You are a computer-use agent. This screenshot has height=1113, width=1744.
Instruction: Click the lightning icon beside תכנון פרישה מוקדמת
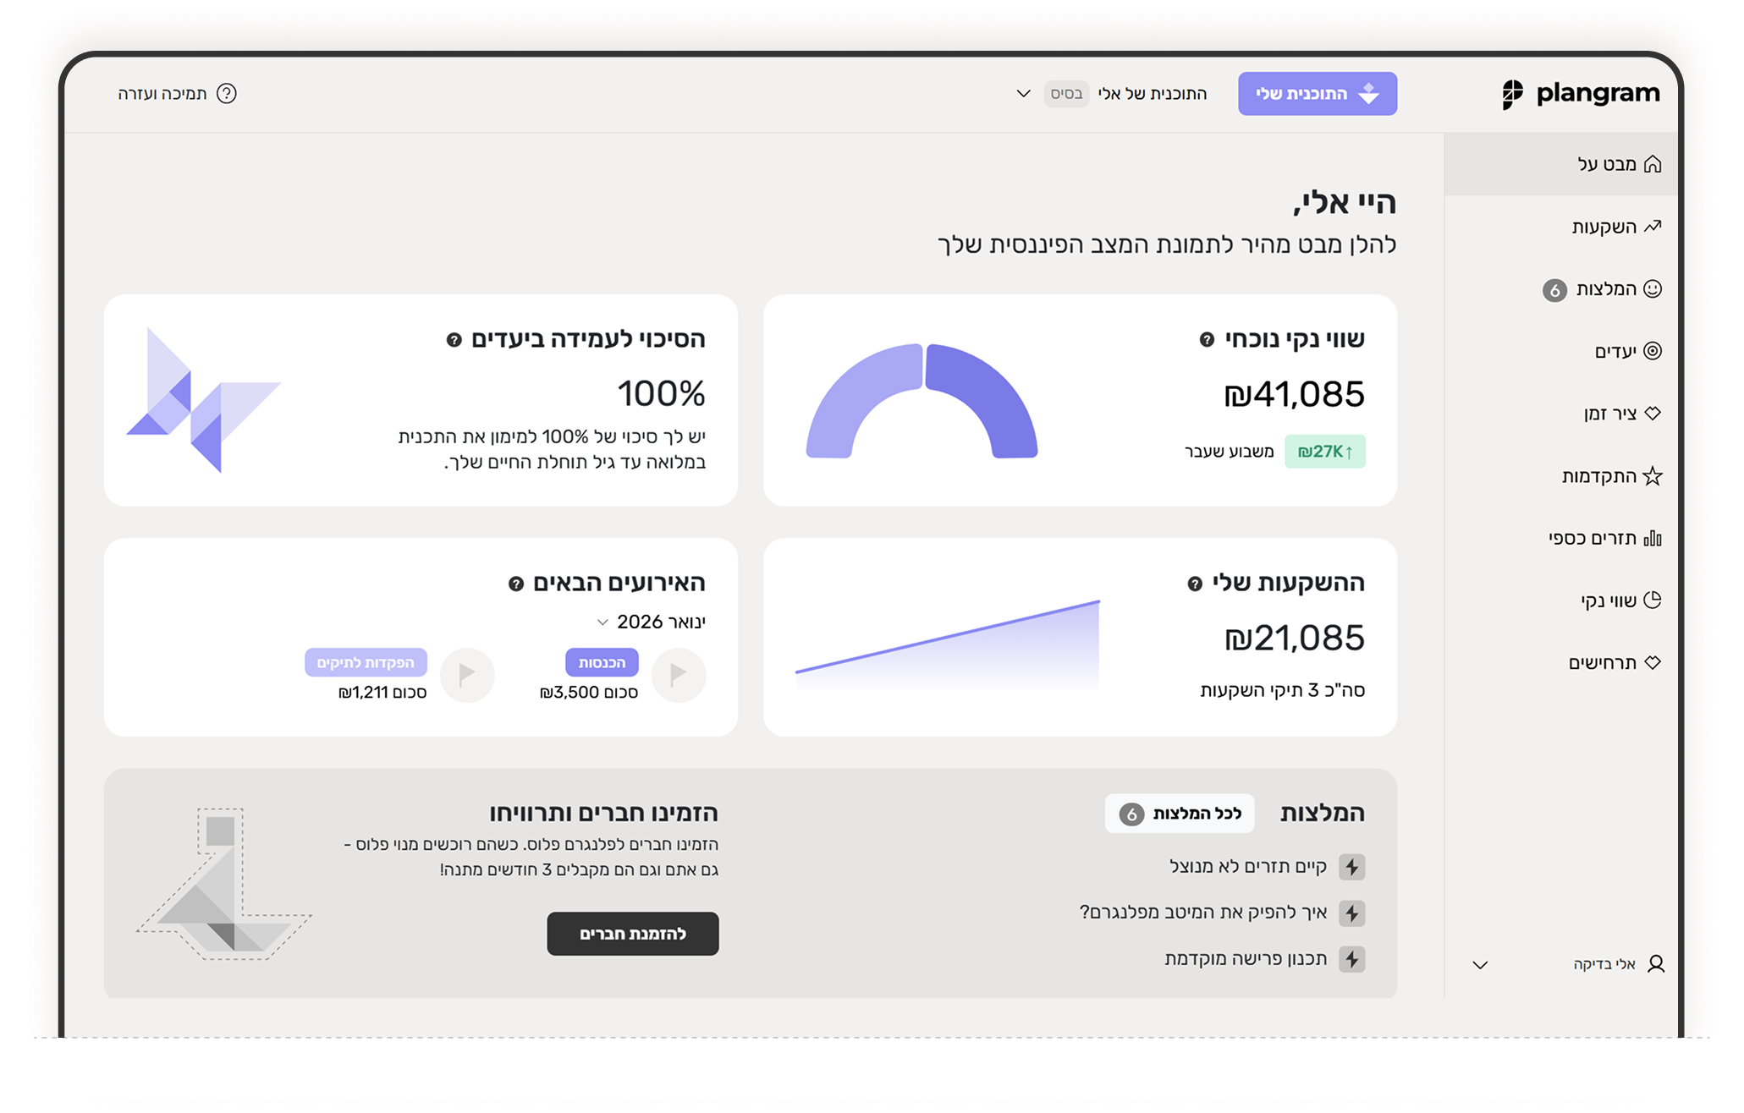tap(1353, 959)
